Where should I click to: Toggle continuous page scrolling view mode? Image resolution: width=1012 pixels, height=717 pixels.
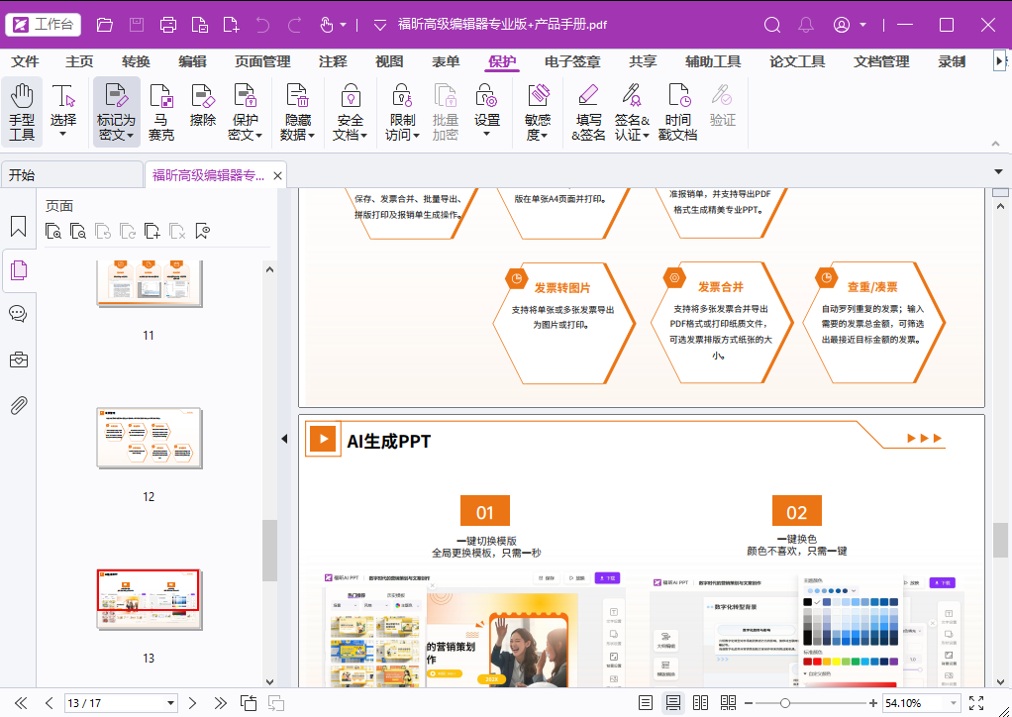point(673,703)
